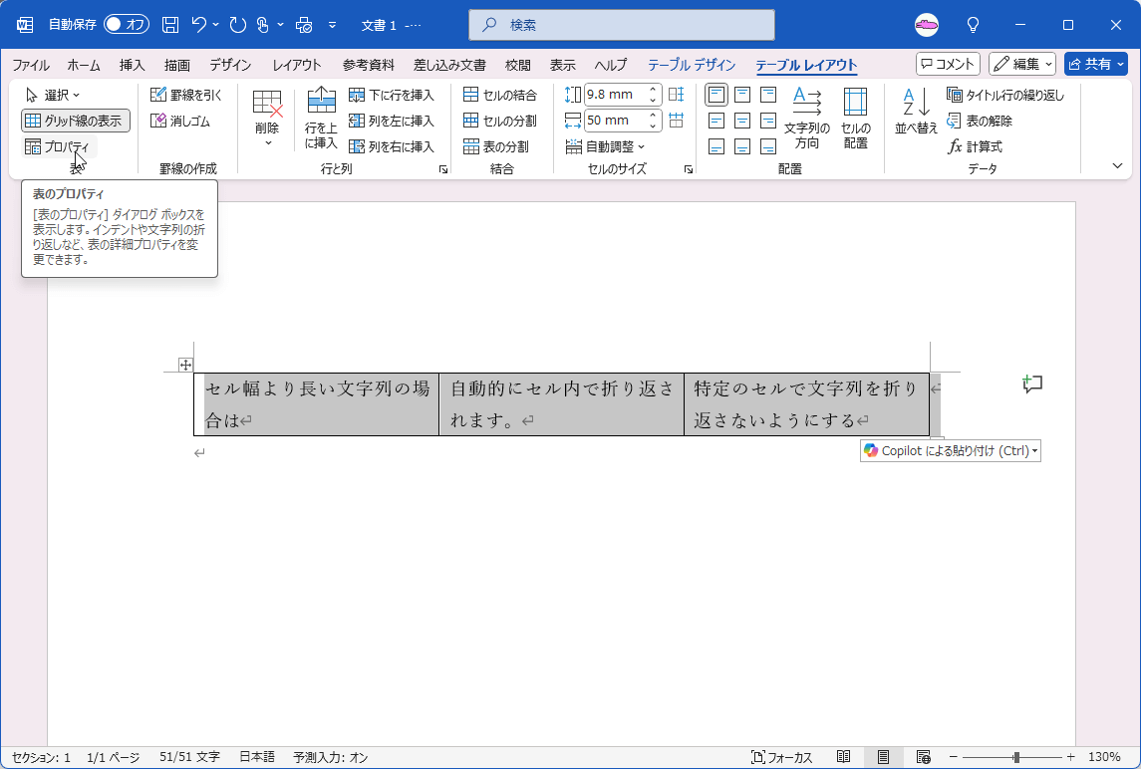Click 列を右に挿入 insert column right
The height and width of the screenshot is (769, 1141).
click(392, 146)
